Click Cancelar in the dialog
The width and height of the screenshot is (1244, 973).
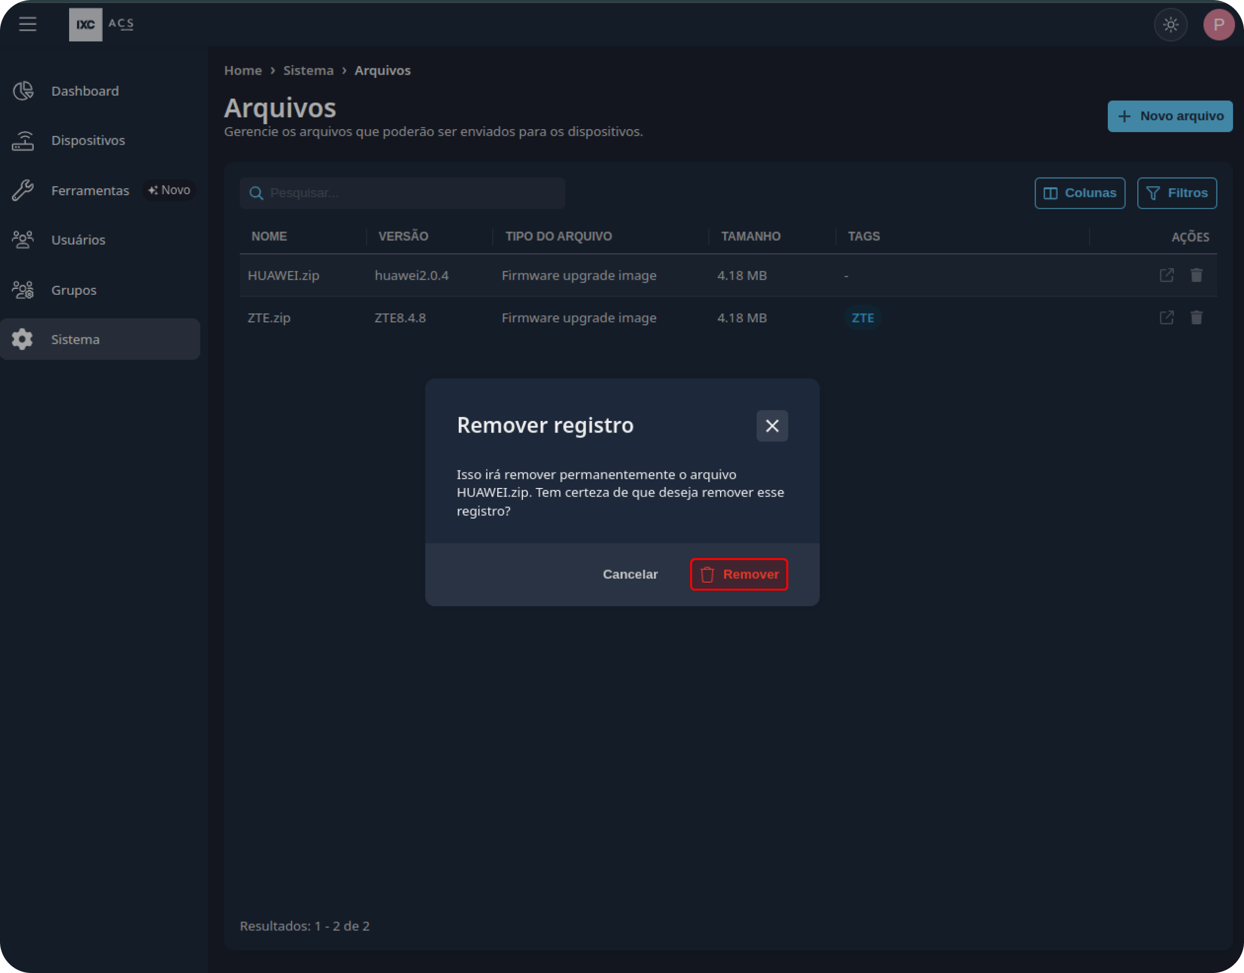(x=630, y=574)
